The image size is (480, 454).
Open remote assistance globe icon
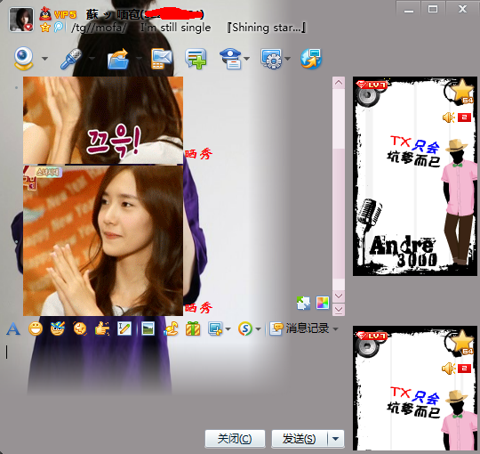coord(311,58)
